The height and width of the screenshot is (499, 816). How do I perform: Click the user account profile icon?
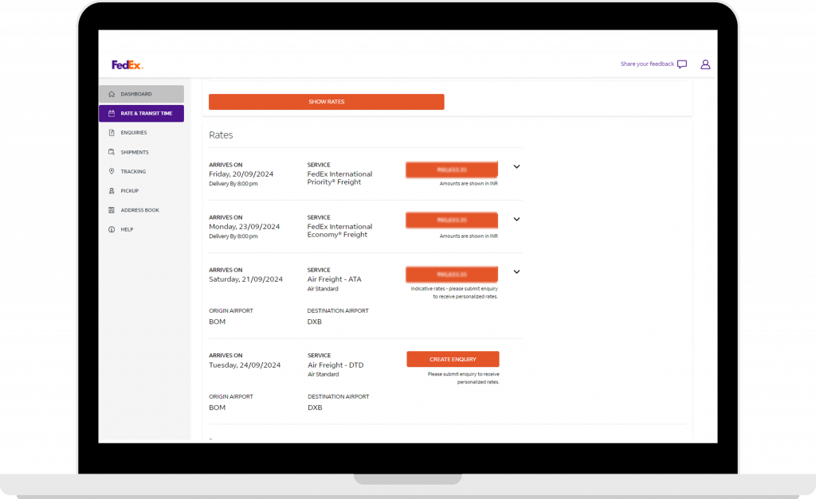click(x=705, y=64)
